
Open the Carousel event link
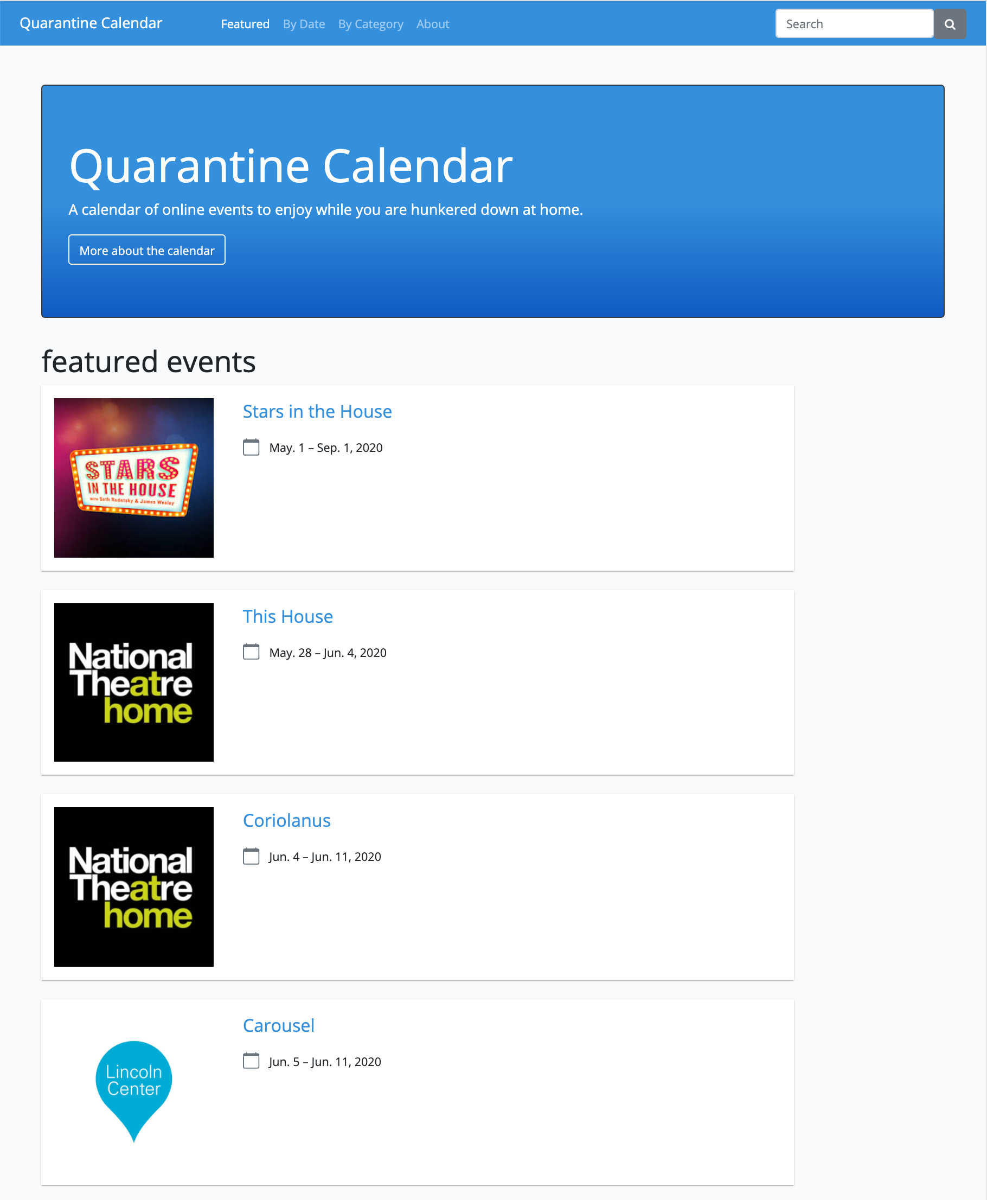pyautogui.click(x=279, y=1025)
